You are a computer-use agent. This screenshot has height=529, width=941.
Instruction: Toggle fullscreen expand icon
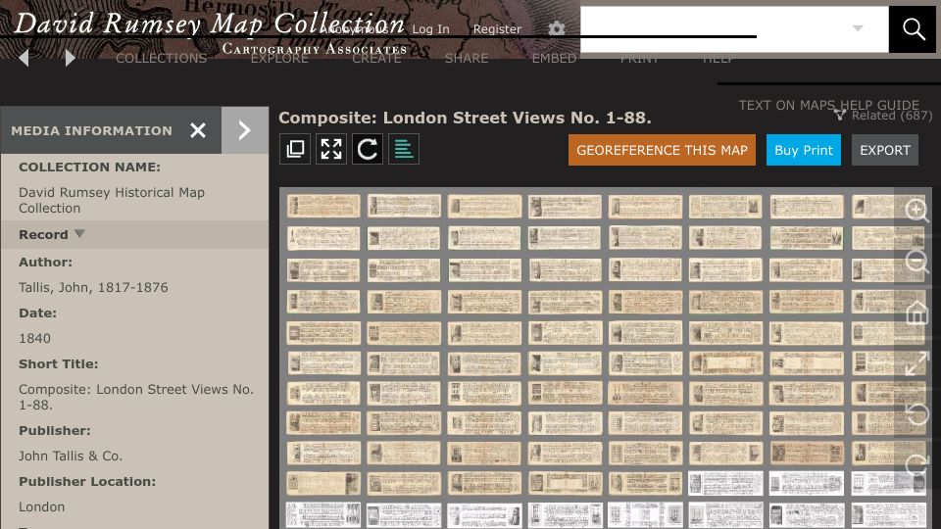pos(331,149)
